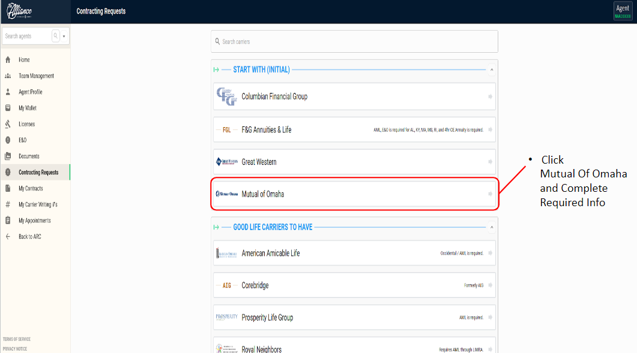Screen dimensions: 637x353
Task: Open Columbian Financial Group carrier row
Action: pyautogui.click(x=354, y=96)
